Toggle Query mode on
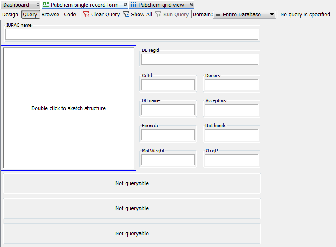336x247 pixels. 30,14
